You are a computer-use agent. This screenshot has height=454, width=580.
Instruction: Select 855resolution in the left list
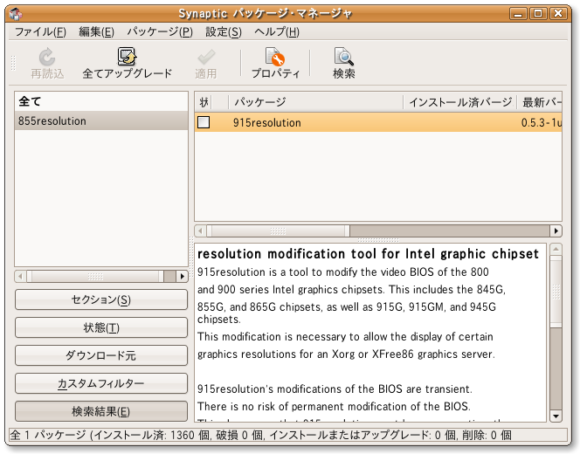pos(101,120)
